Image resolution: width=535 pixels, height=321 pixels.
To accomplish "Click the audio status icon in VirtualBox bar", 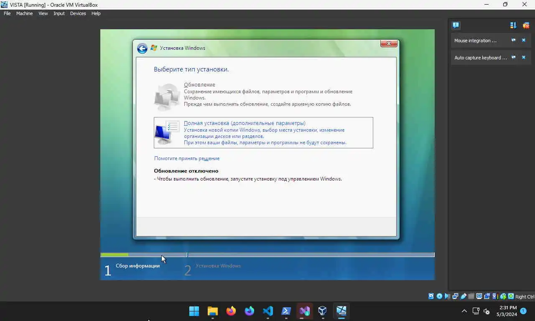I will tap(447, 296).
